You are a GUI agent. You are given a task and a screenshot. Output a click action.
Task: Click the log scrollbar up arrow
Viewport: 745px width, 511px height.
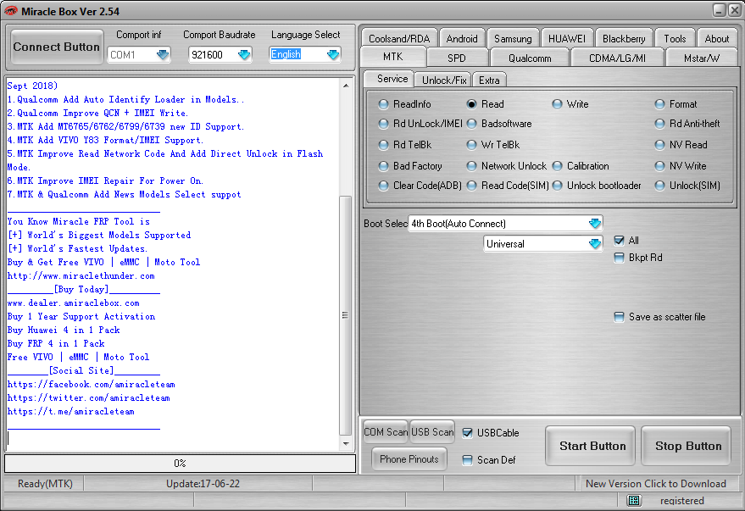(346, 86)
